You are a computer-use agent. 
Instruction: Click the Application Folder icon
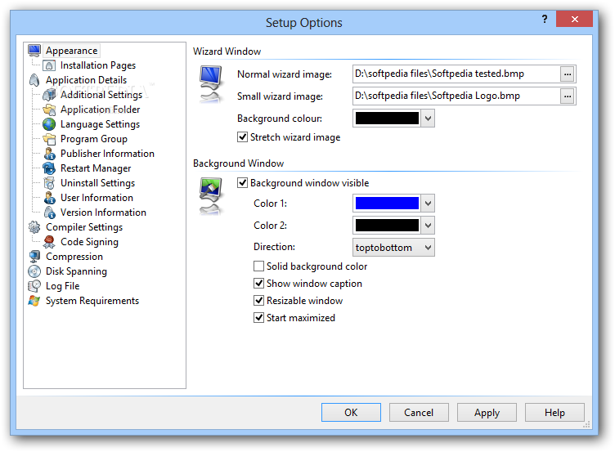(49, 110)
